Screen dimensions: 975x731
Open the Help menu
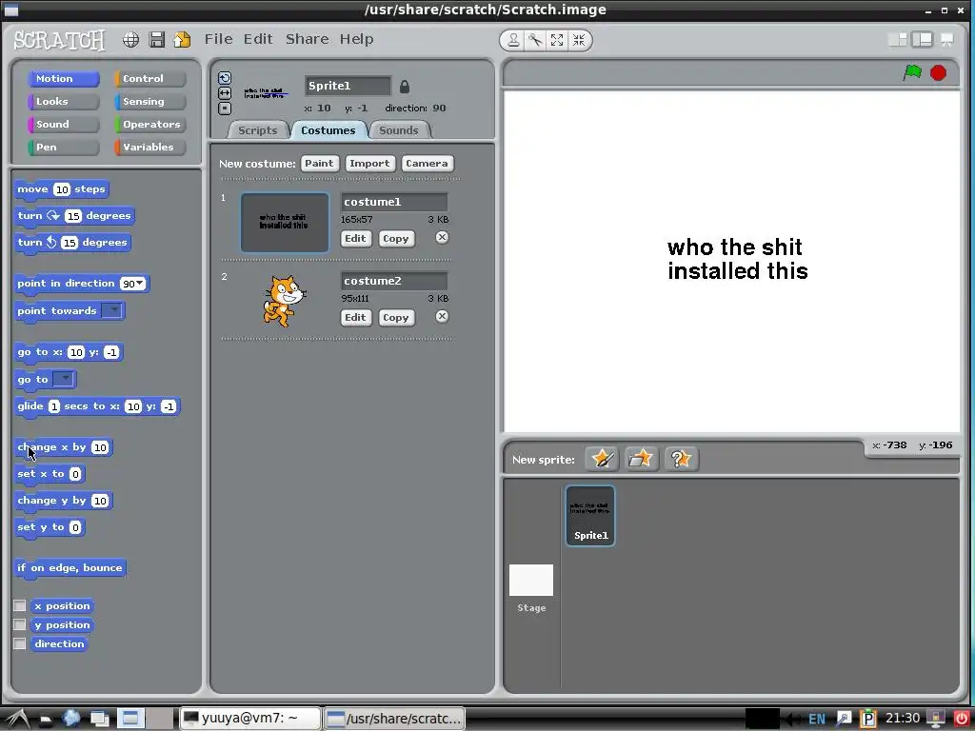pos(356,39)
